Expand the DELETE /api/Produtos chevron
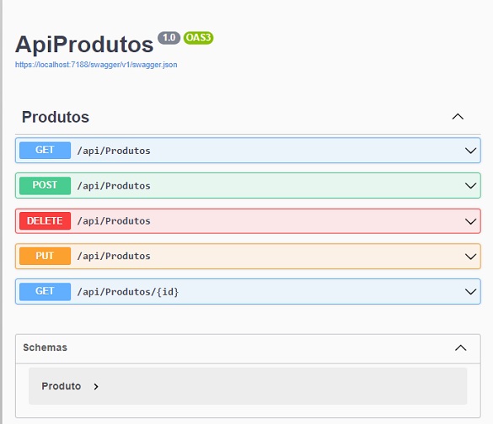Image resolution: width=493 pixels, height=424 pixels. [x=470, y=221]
